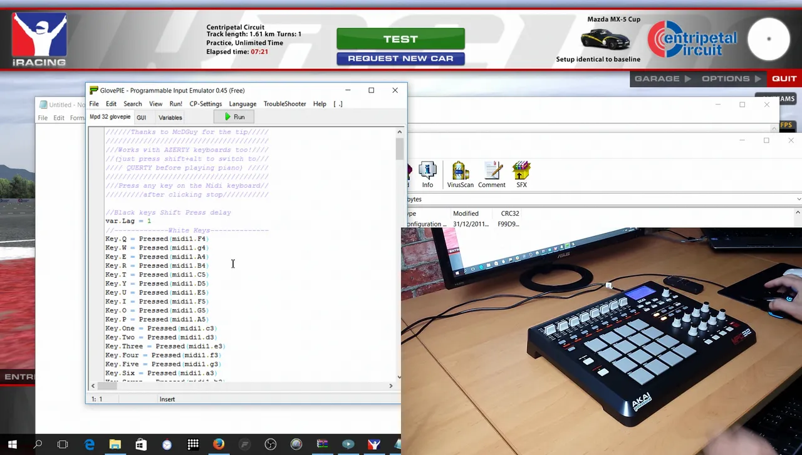Open GlovePIE Search menu

pyautogui.click(x=132, y=104)
